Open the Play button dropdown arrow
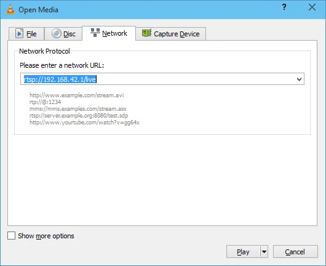 [x=264, y=252]
